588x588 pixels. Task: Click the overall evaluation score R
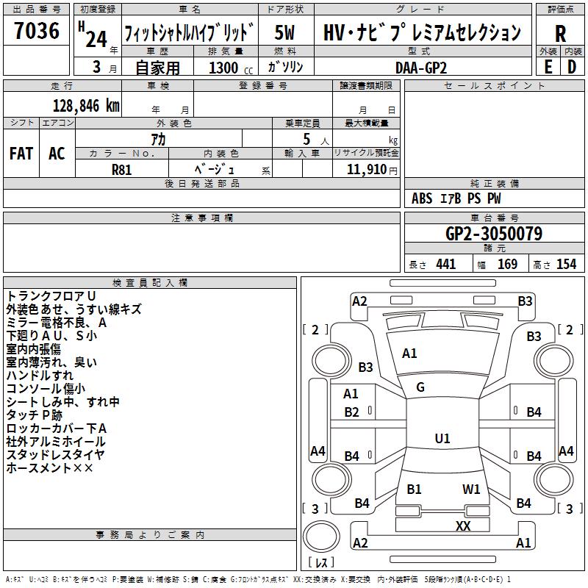560,34
